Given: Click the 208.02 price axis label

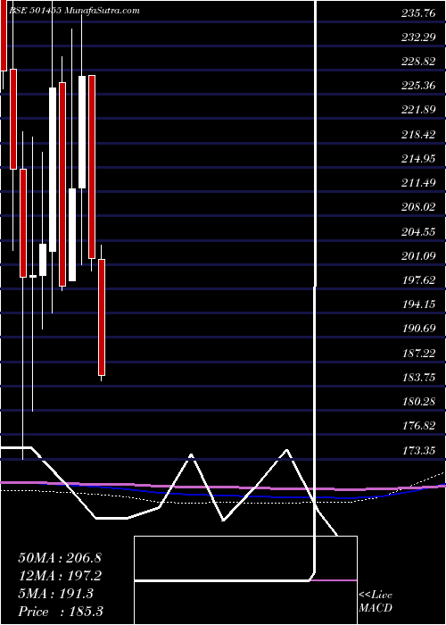Looking at the screenshot, I should [418, 207].
